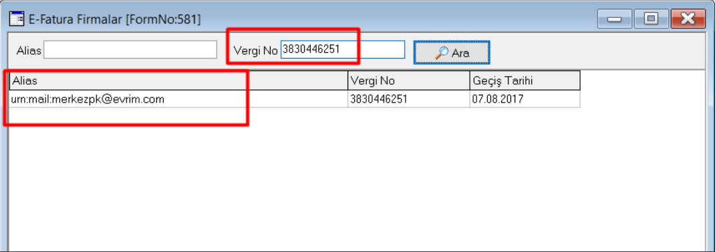Select the 3830446251 table cell
This screenshot has width=715, height=252.
click(408, 99)
